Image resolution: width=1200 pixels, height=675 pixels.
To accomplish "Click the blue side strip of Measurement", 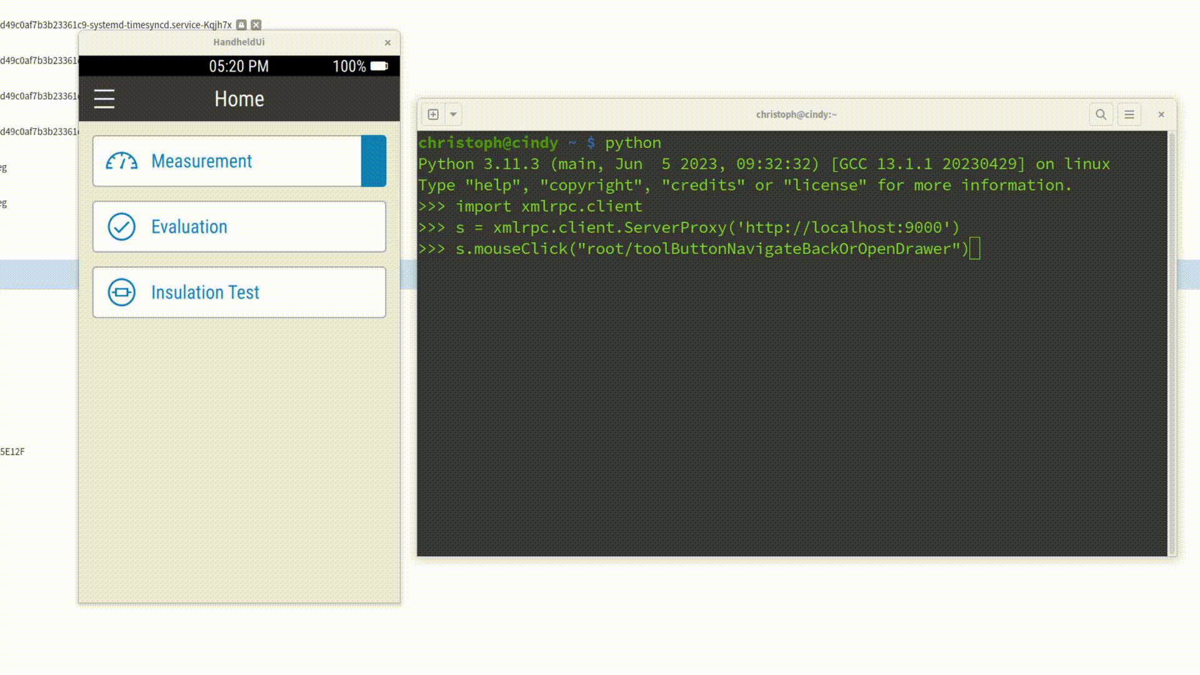I will (374, 161).
